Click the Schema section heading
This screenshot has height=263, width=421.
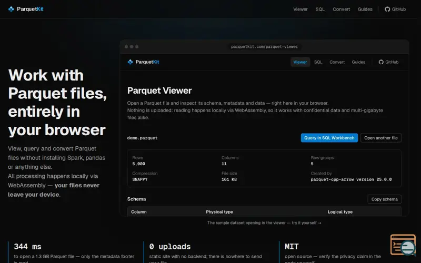136,199
